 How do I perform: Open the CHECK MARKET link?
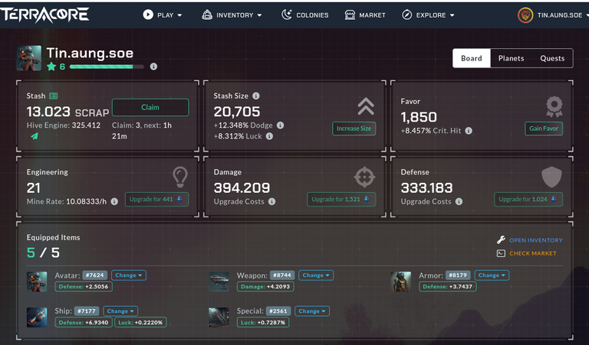[533, 254]
